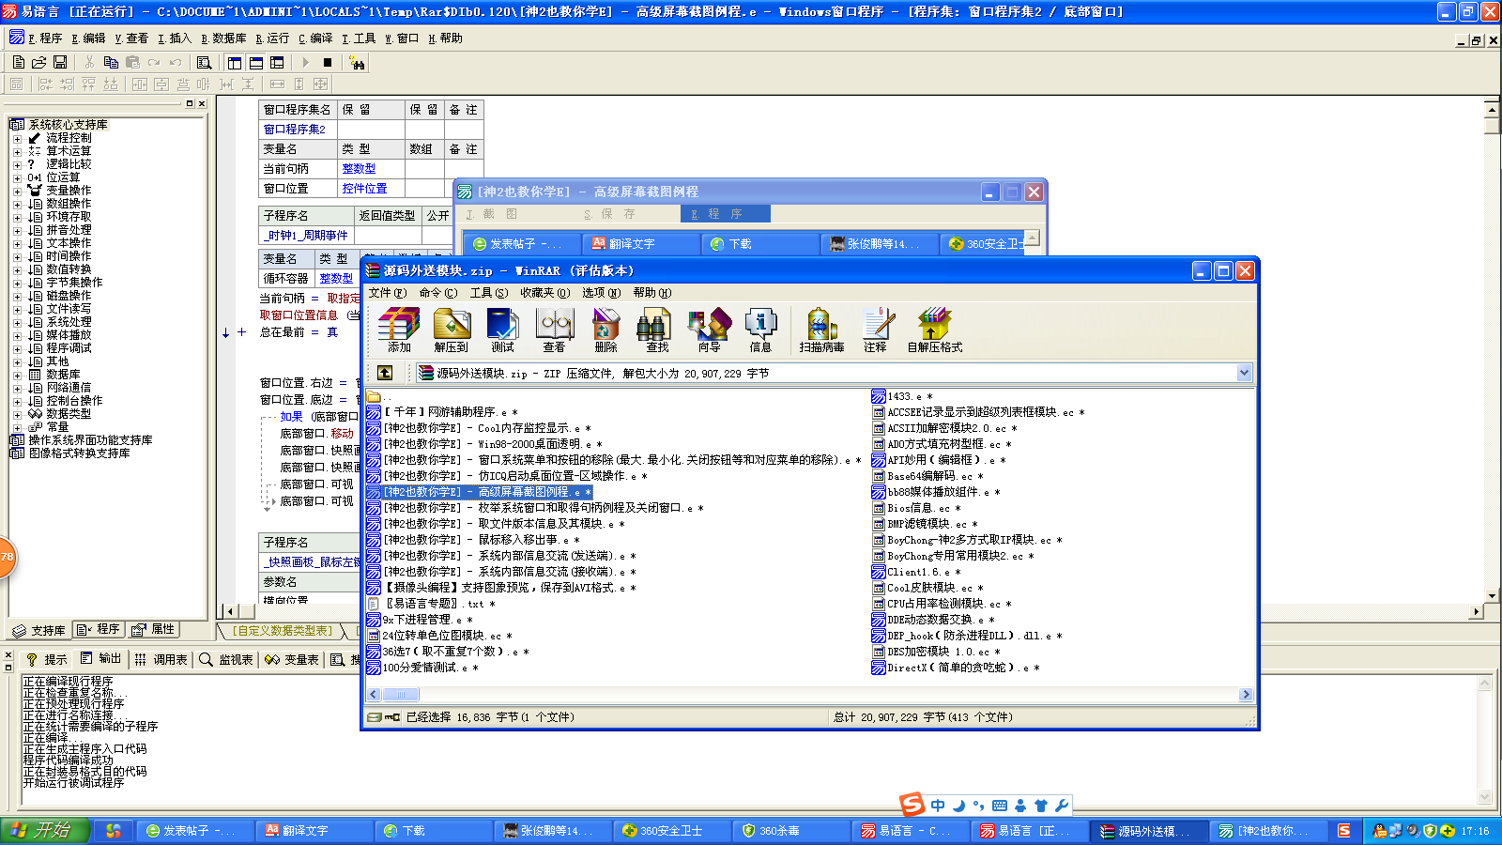Expand the 流程控制 tree node
Image resolution: width=1502 pixels, height=845 pixels.
17,138
